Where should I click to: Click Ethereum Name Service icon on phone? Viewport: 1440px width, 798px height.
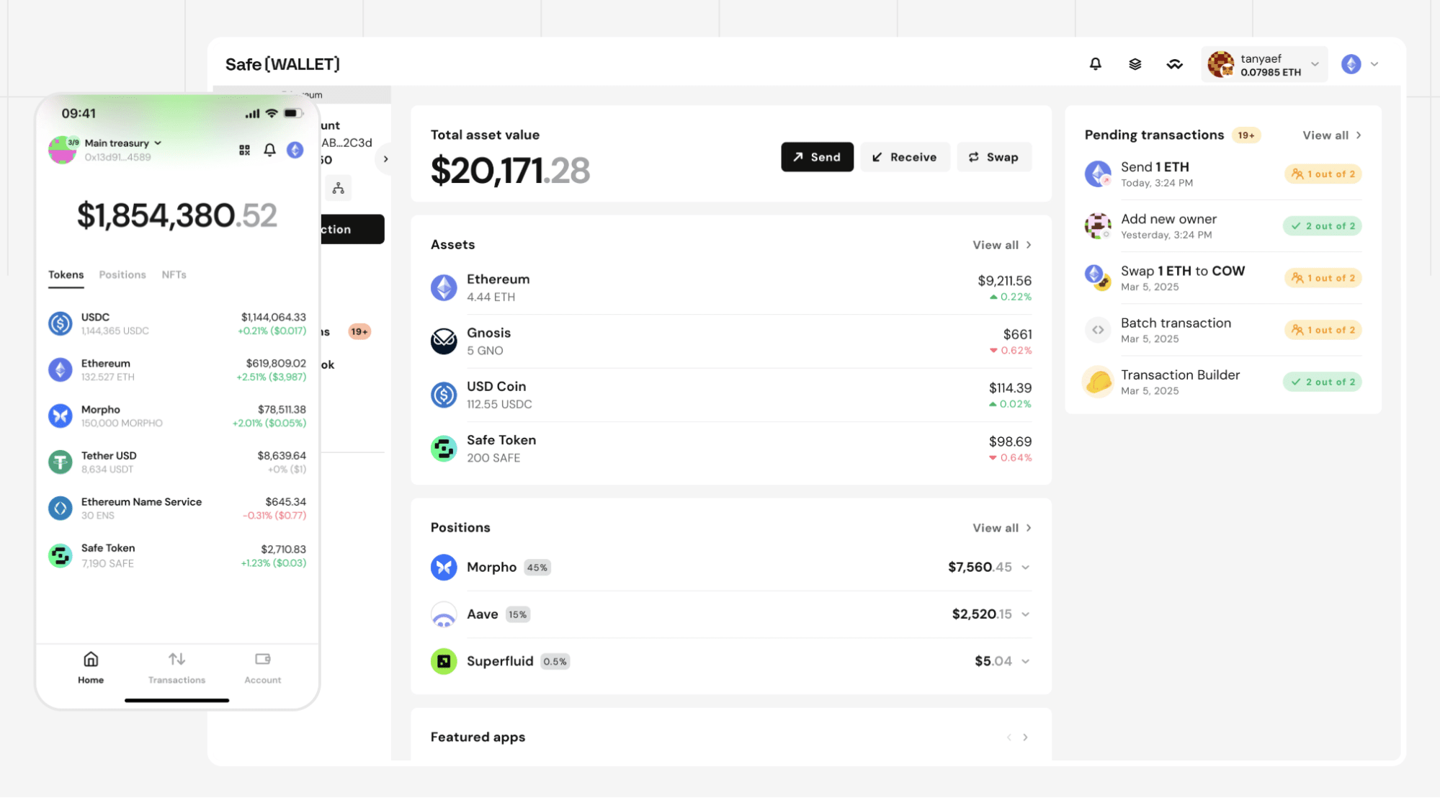pos(61,508)
